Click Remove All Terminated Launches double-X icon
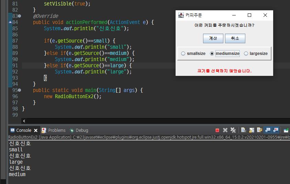Image resolution: width=290 pixels, height=184 pixels. pos(233,130)
